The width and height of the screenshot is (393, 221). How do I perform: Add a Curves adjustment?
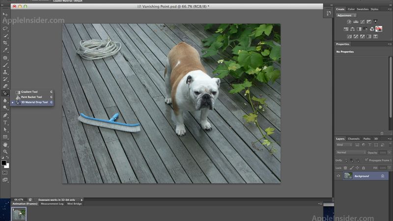click(x=363, y=22)
